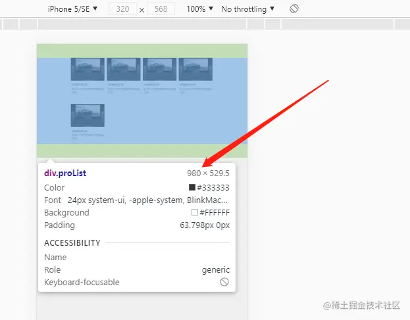Click the rotate device orientation icon

coord(294,9)
